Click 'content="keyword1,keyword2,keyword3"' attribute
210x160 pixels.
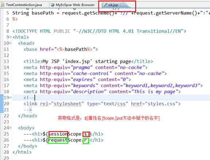tap(150, 86)
